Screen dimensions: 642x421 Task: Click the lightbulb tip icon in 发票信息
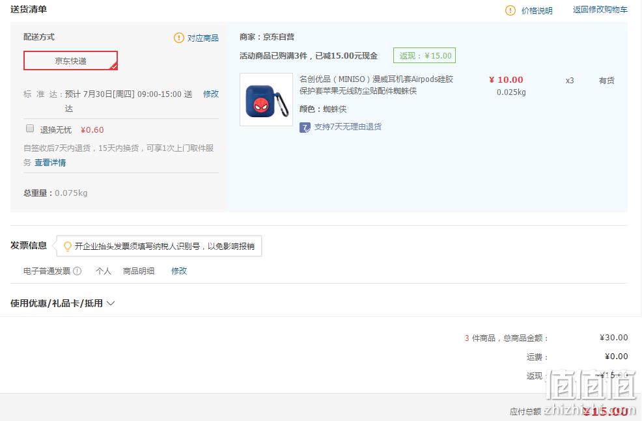pos(68,246)
